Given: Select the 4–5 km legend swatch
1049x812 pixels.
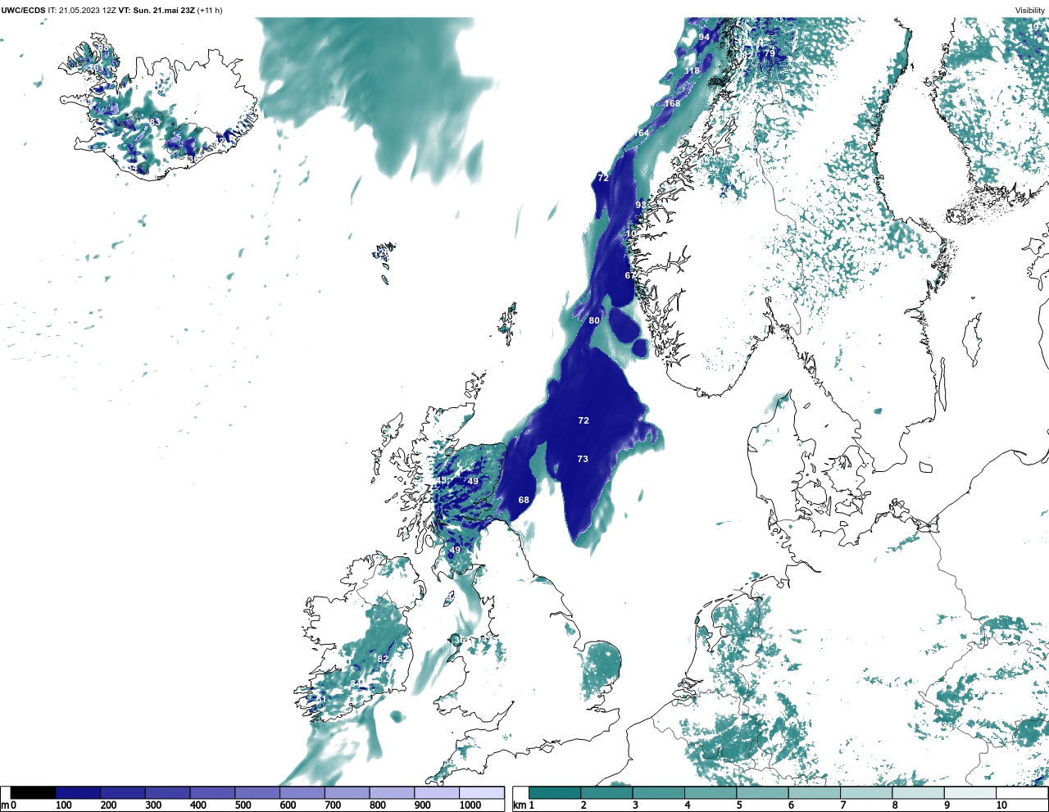Looking at the screenshot, I should click(711, 793).
